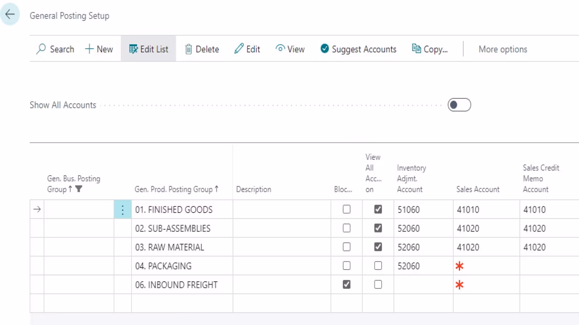The width and height of the screenshot is (579, 325).
Task: Click Sales Credit Memo 41020 for RAW MATERIAL
Action: 535,247
